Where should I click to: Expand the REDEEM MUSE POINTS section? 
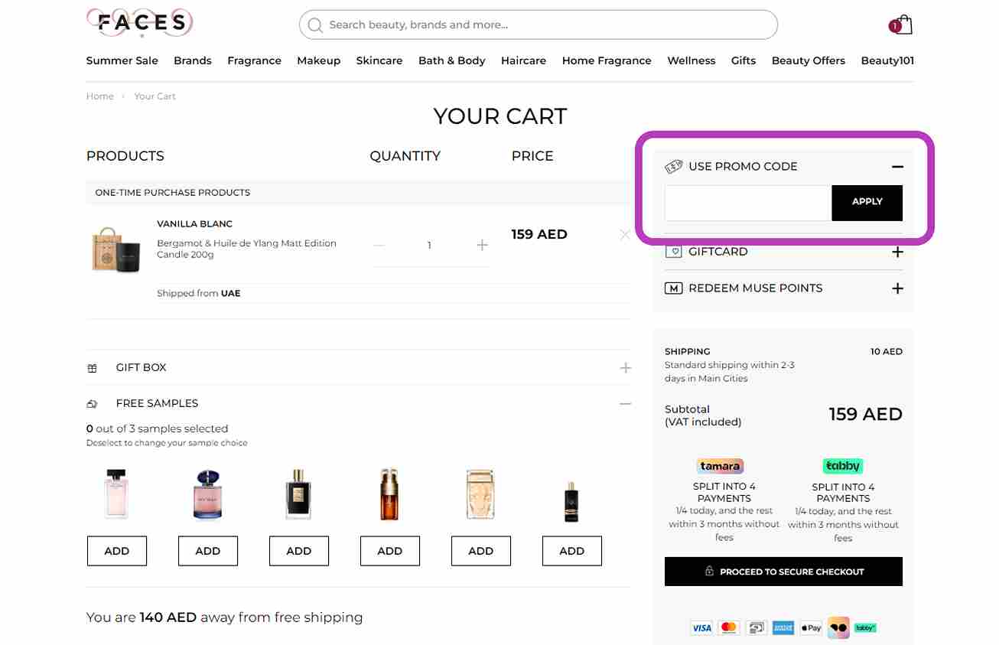[897, 288]
